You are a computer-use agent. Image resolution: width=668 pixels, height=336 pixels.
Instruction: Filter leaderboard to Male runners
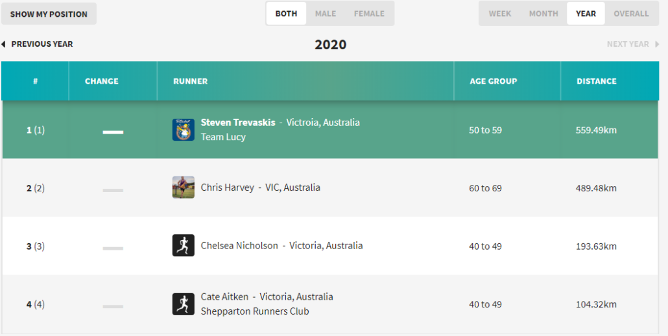point(326,14)
